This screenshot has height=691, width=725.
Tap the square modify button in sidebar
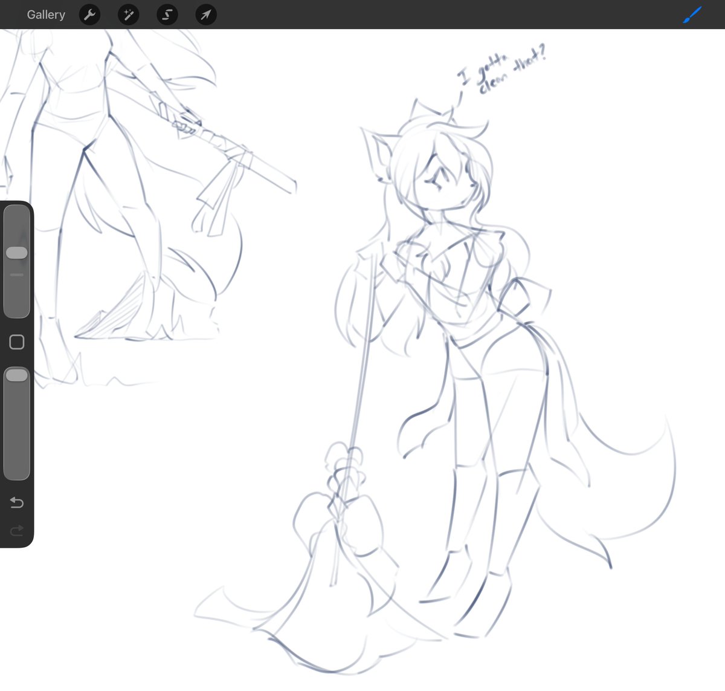pyautogui.click(x=17, y=342)
